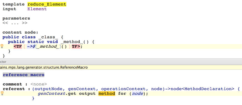Click the genContext variable in referent body
The width and height of the screenshot is (242, 105).
click(51, 93)
